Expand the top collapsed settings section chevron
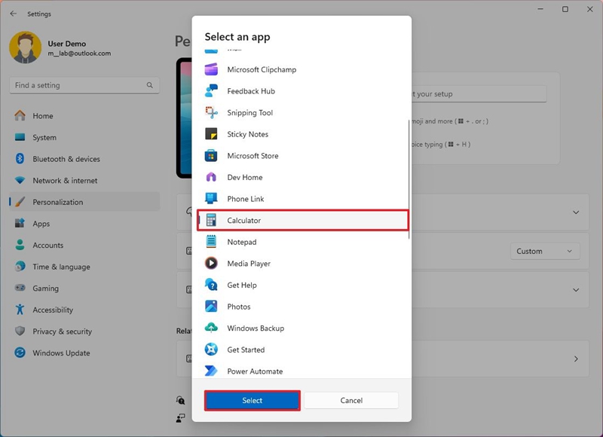Viewport: 603px width, 437px height. pos(576,212)
